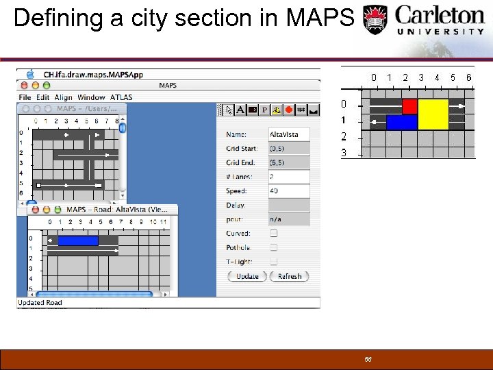Image resolution: width=493 pixels, height=370 pixels.
Task: Select the yellow roadwork warning sign tool
Action: click(277, 110)
